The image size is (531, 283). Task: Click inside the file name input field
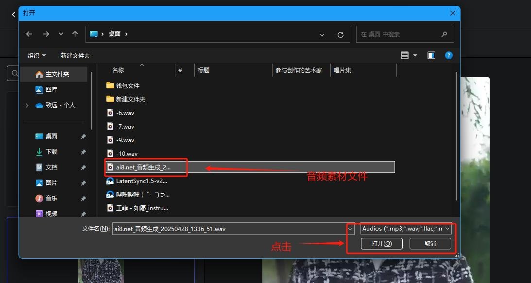(x=228, y=228)
